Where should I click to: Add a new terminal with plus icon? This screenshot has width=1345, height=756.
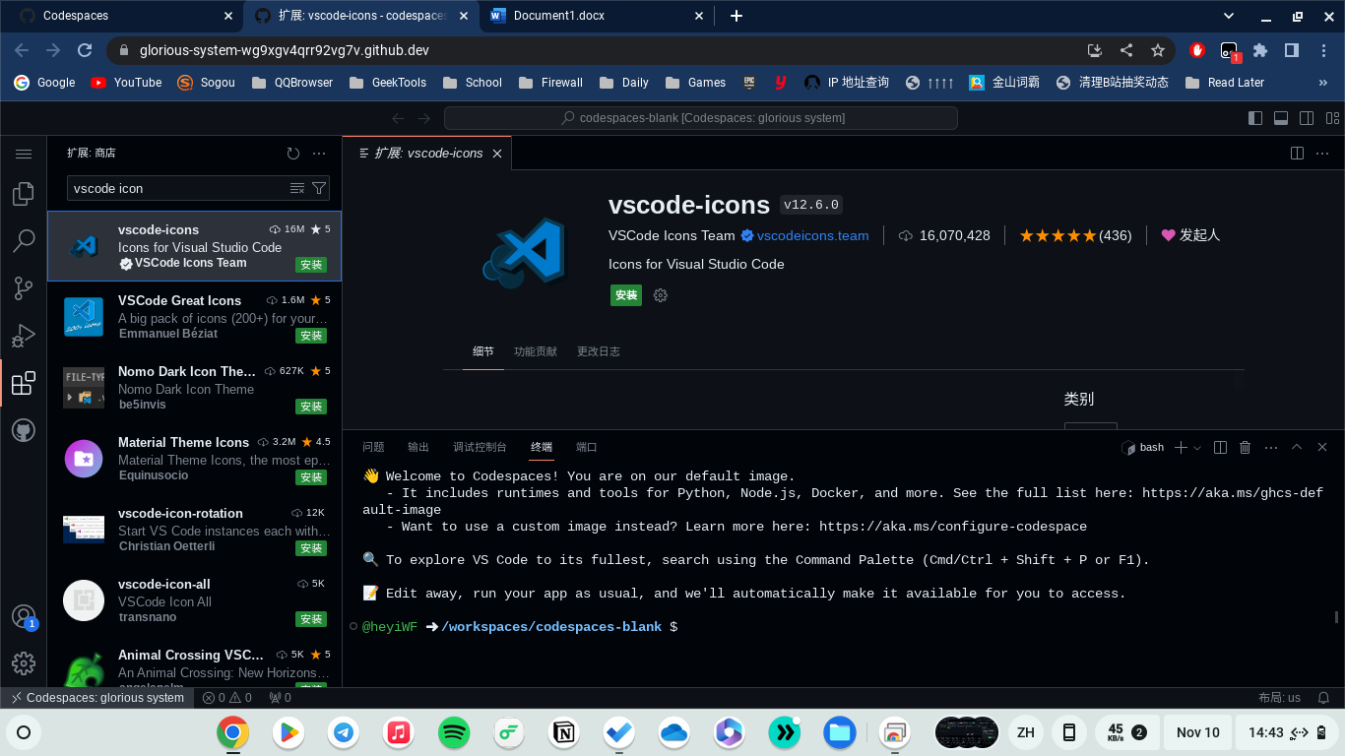(1181, 447)
